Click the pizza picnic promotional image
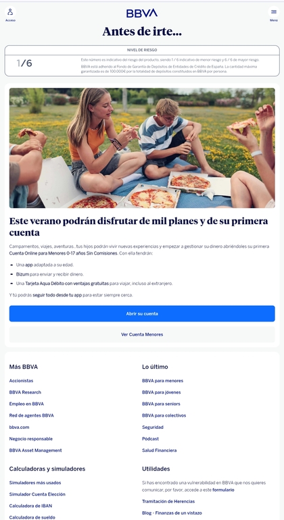 142,148
